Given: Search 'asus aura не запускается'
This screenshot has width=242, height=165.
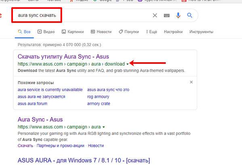Looking at the screenshot, I should [x=42, y=97].
